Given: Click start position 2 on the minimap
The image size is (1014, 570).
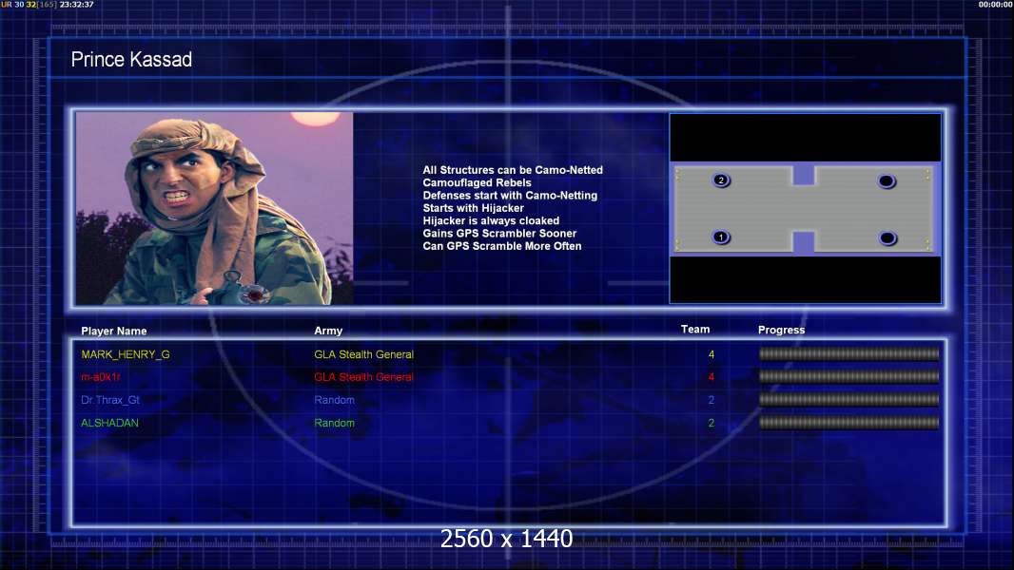Looking at the screenshot, I should tap(721, 180).
